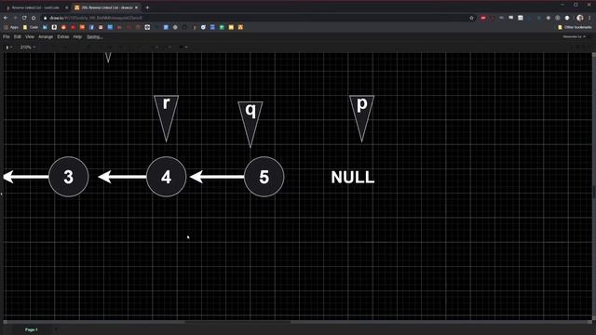The image size is (596, 335).
Task: Open the Code bookmarks folder
Action: coord(31,27)
